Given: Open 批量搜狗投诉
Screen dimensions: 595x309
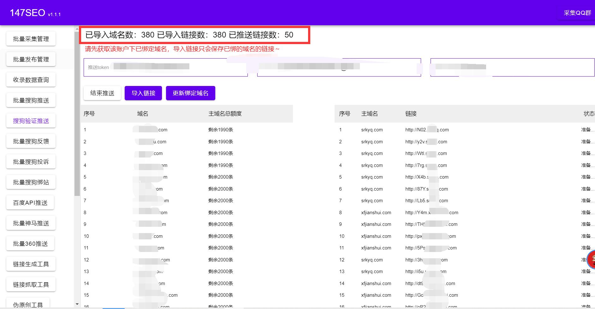Looking at the screenshot, I should pos(31,161).
